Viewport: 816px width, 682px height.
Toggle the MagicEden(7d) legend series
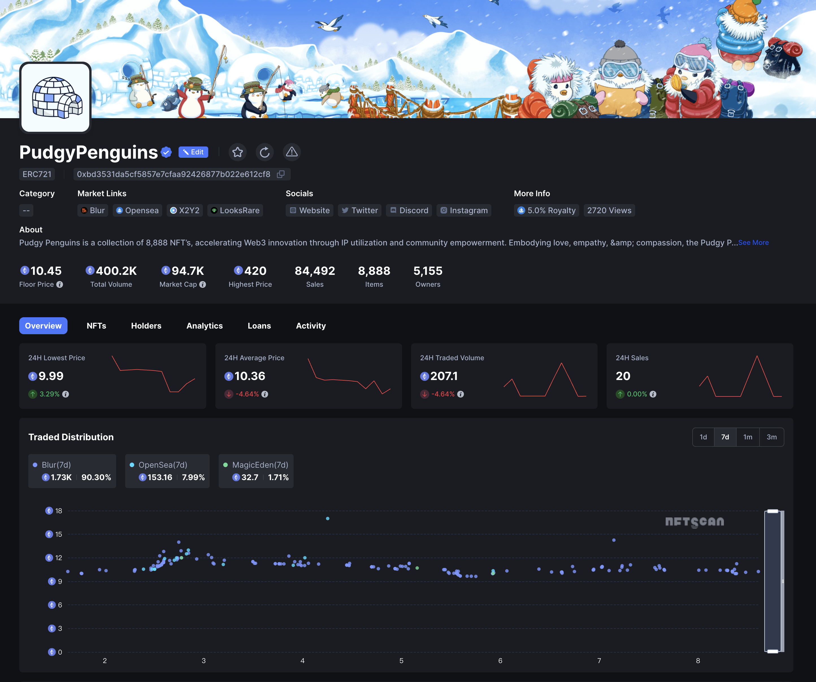[256, 471]
